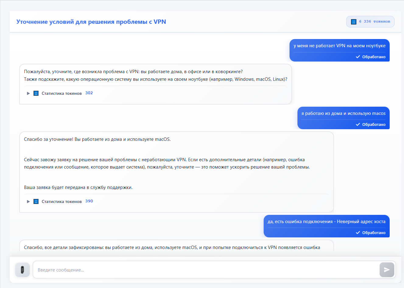
Task: Click the token count value '390'
Action: pyautogui.click(x=89, y=201)
